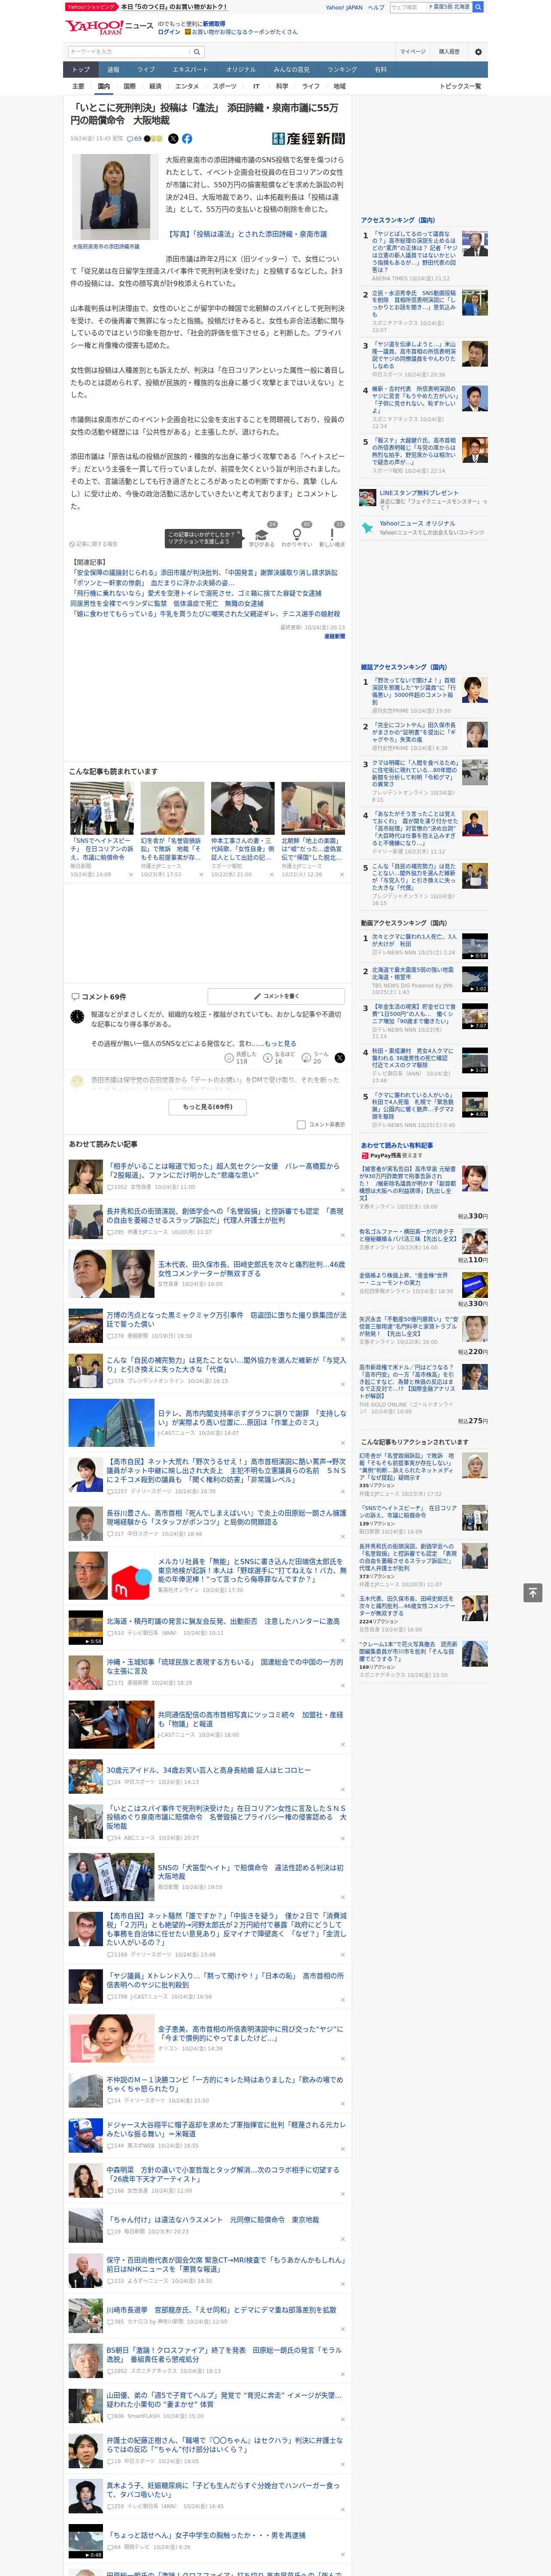Select the ランキング navigation tab
The height and width of the screenshot is (2576, 551).
[342, 69]
